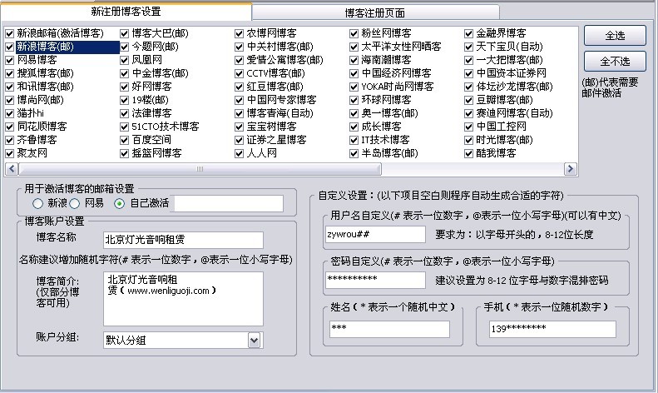The image size is (658, 393).
Task: Uncheck the 网易博客 checkbox
Action: point(10,60)
